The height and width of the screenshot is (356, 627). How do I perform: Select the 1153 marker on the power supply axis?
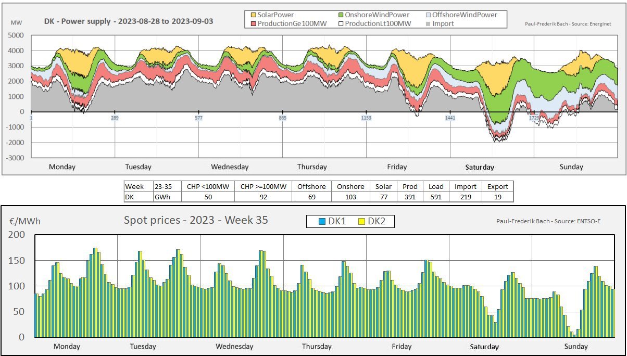click(x=366, y=118)
